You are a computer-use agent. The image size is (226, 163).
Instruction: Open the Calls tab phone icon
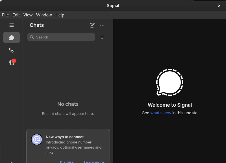(12, 50)
